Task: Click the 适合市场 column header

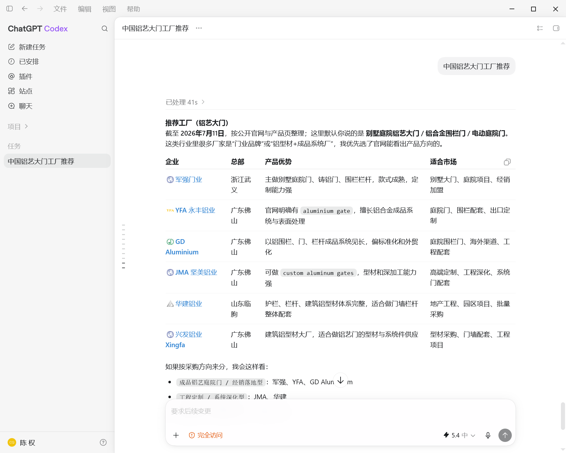Action: point(443,162)
